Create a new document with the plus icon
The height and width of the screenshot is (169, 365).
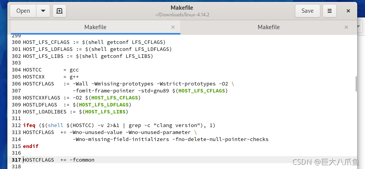pos(59,11)
